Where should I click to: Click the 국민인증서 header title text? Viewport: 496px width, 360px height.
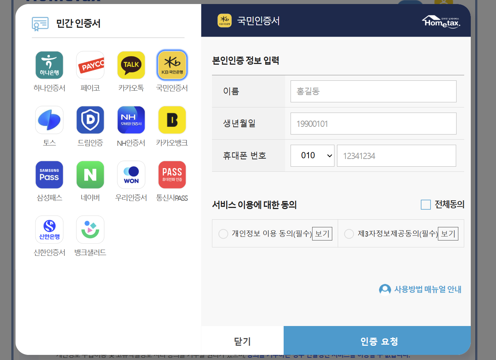tap(258, 21)
